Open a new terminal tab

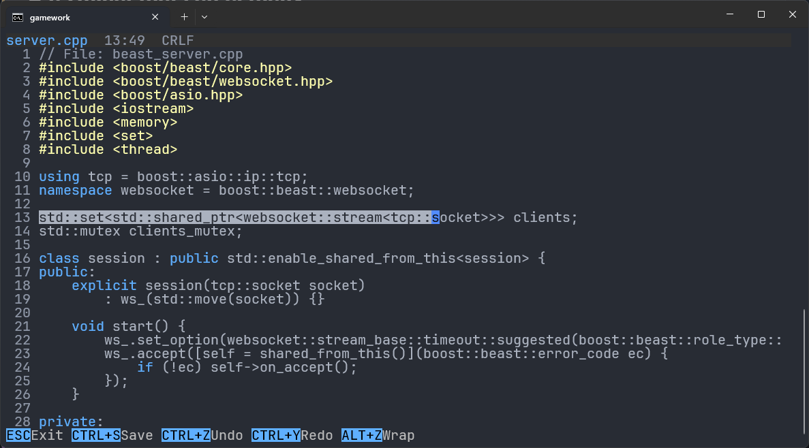(x=184, y=17)
